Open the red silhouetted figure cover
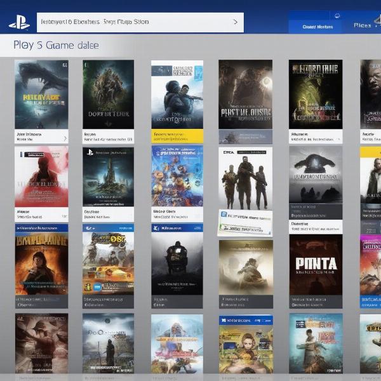Screen dimensions: 381x381 pyautogui.click(x=41, y=177)
